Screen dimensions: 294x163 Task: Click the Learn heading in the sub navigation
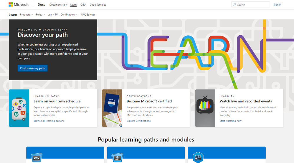point(13,15)
